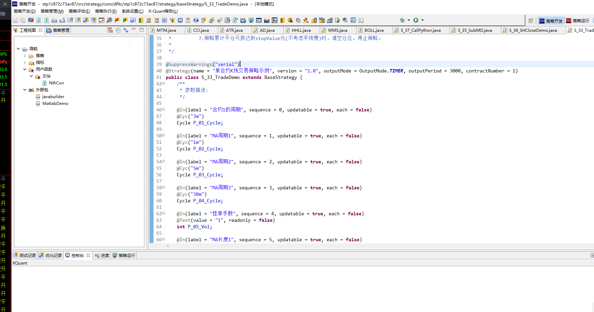Expand the 指标 folder node
594x312 pixels.
point(25,63)
